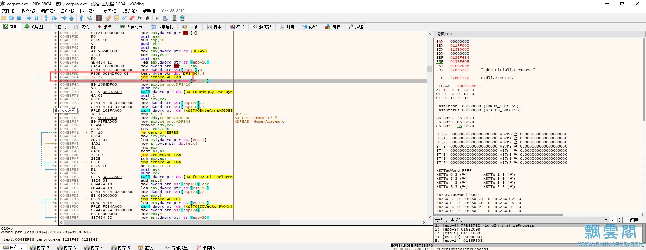Open the calculator icon
The width and height of the screenshot is (646, 250).
pos(174,18)
